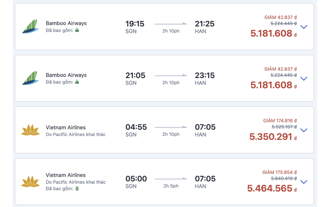The image size is (330, 207).
Task: Select the 5.464.565 đ price
Action: 272,188
